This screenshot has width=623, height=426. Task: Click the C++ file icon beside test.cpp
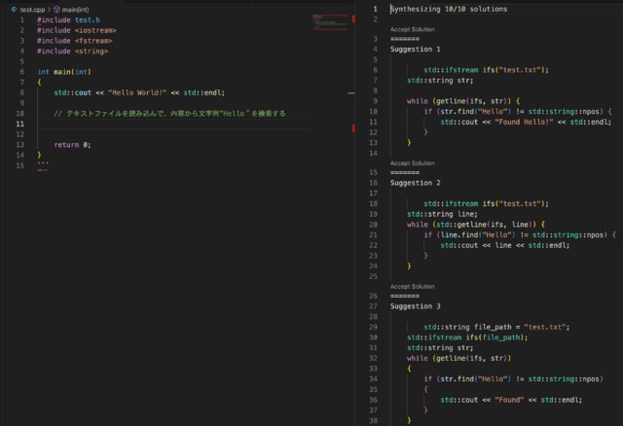(x=15, y=9)
